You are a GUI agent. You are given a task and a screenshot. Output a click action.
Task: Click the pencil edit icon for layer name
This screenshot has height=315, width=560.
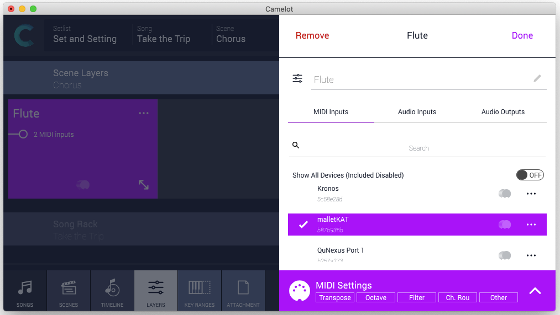click(537, 78)
